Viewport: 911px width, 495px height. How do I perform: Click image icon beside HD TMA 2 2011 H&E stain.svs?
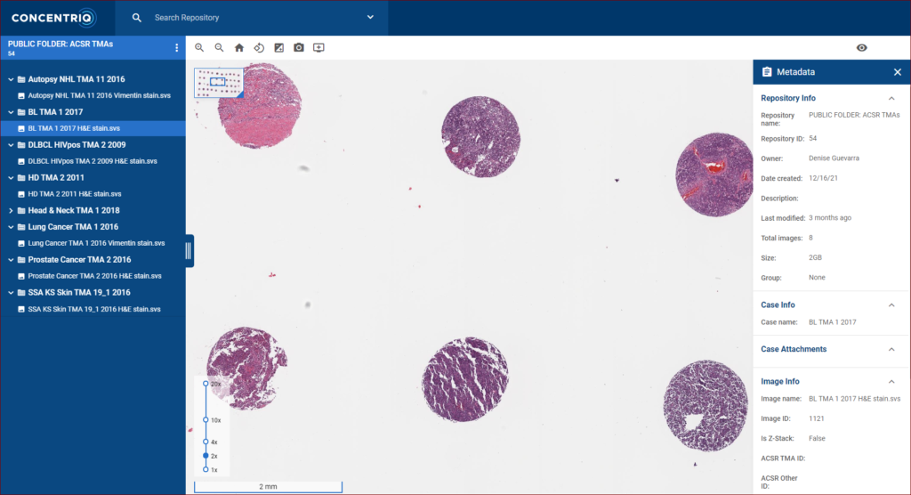coord(21,194)
